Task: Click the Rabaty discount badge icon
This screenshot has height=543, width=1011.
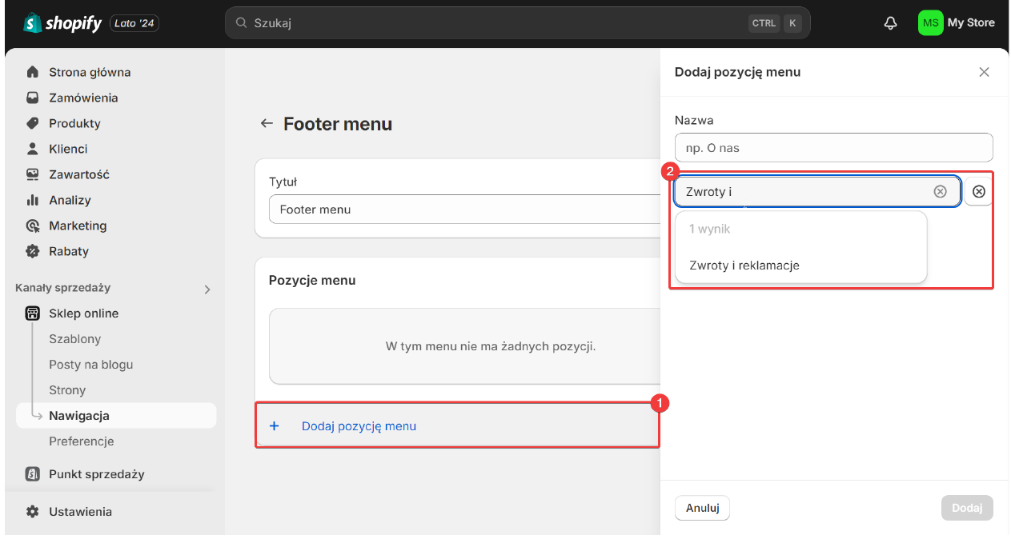Action: [x=33, y=251]
